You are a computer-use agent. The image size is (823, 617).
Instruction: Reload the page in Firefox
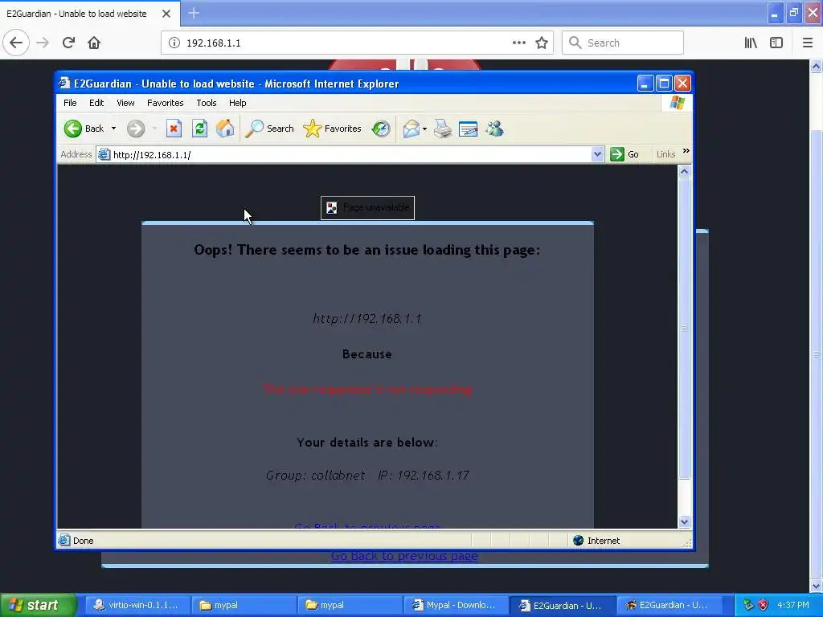(68, 43)
